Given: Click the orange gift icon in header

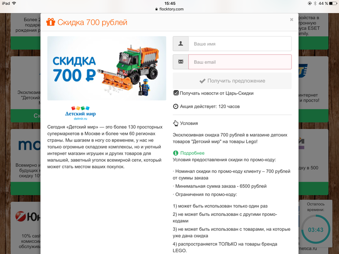Looking at the screenshot, I should (51, 22).
